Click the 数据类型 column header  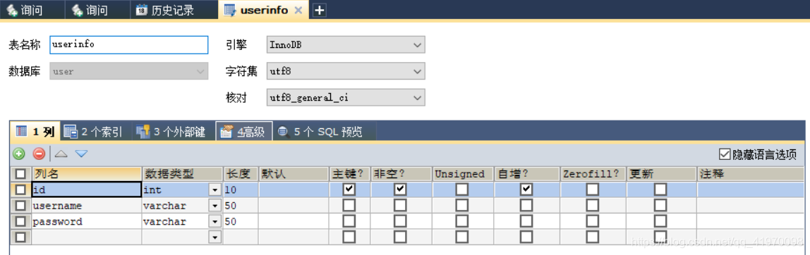(182, 174)
